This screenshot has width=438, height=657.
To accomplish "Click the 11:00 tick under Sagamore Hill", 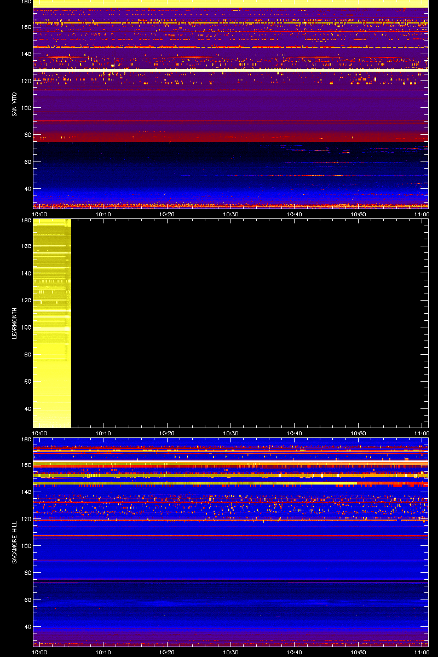I will coord(422,652).
